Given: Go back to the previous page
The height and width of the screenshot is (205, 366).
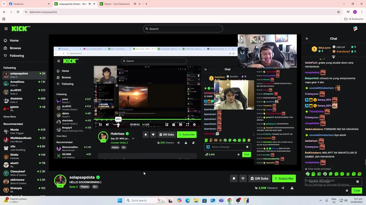Looking at the screenshot, I should [4, 12].
